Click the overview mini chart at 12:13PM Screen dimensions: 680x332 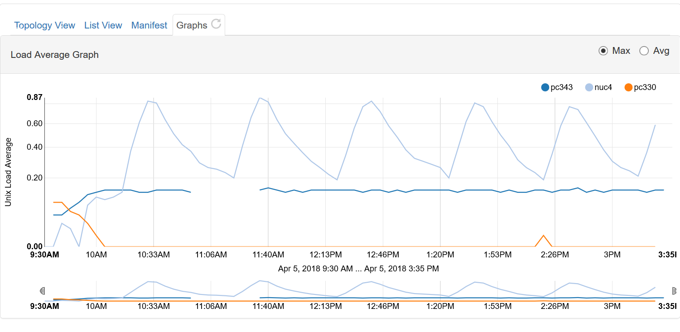(325, 292)
